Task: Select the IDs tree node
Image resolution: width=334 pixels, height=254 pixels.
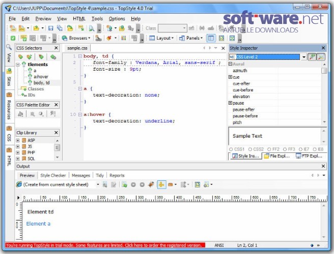Action: (x=32, y=95)
